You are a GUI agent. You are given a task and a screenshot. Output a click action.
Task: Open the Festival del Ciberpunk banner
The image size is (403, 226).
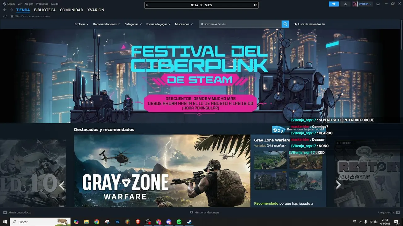[x=200, y=76]
